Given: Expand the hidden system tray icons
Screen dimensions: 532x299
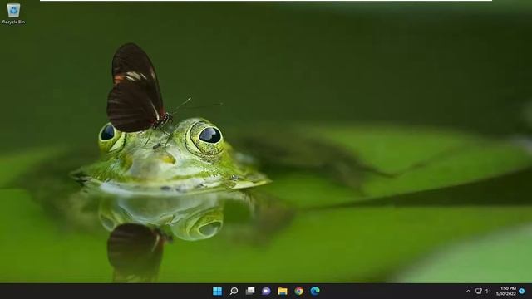Looking at the screenshot, I should pos(469,291).
